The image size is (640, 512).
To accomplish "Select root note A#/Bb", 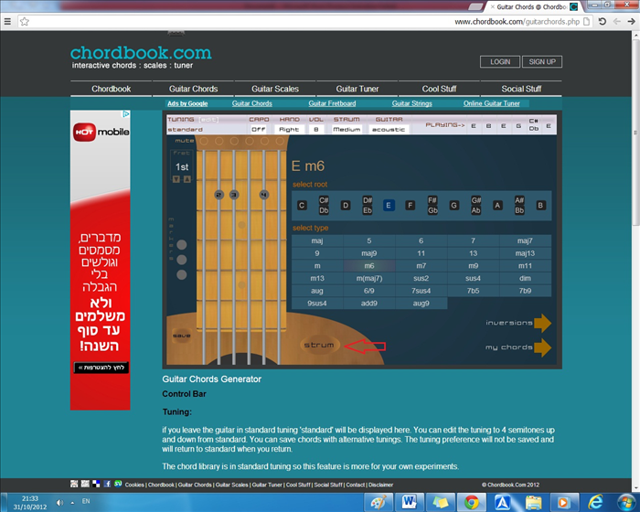I will tap(519, 206).
